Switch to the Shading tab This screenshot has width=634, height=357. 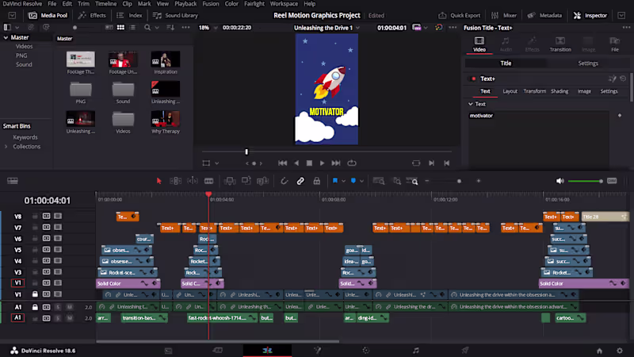click(x=560, y=91)
